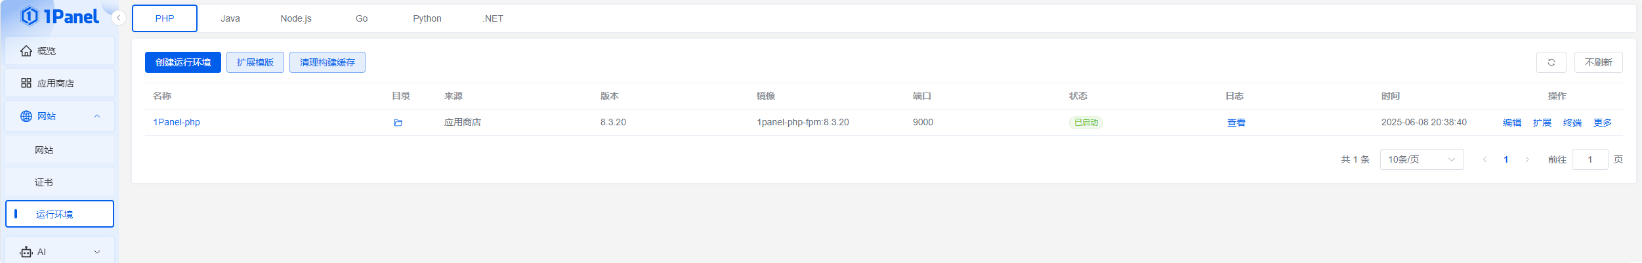Open the 10条/页 page size dropdown
This screenshot has height=263, width=1642.
coord(1421,159)
